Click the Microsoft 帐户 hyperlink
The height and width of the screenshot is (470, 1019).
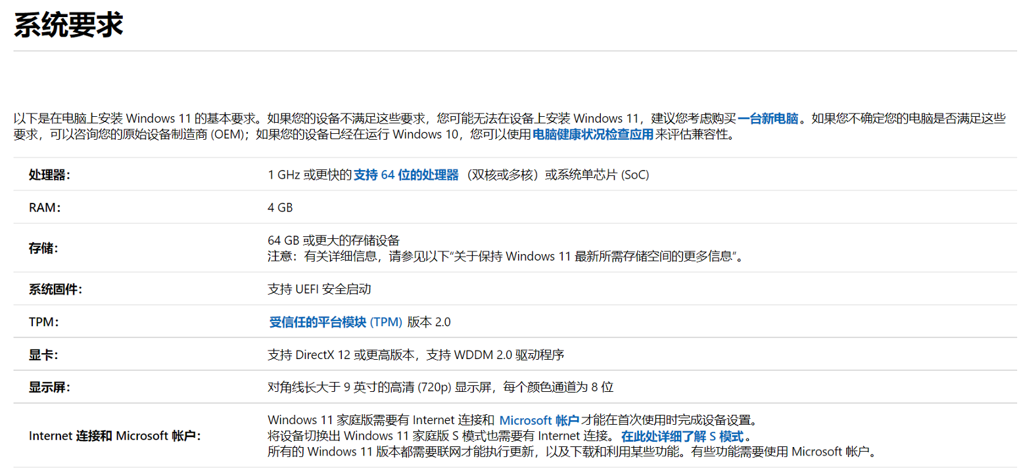539,420
